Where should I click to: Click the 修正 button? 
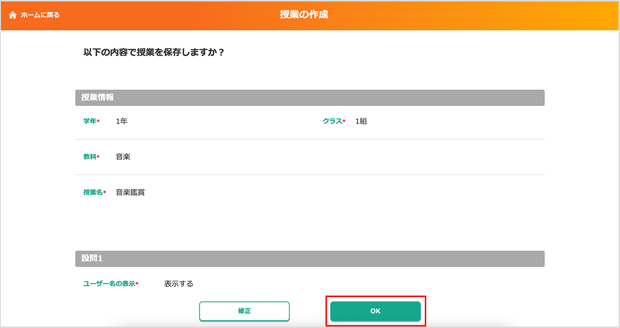coord(244,311)
